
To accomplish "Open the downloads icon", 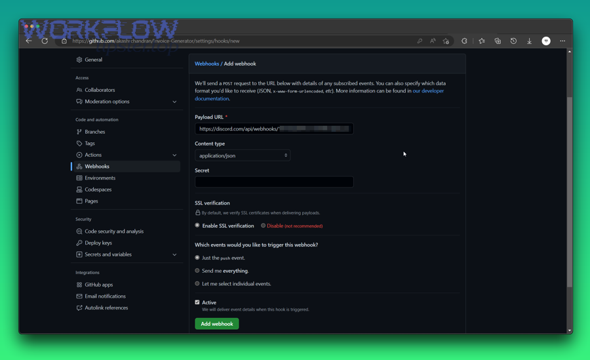I will point(529,41).
